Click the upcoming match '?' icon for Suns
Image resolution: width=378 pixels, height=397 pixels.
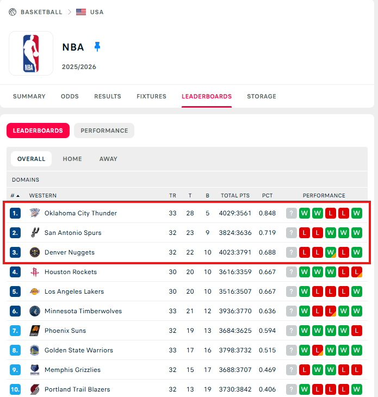292,331
